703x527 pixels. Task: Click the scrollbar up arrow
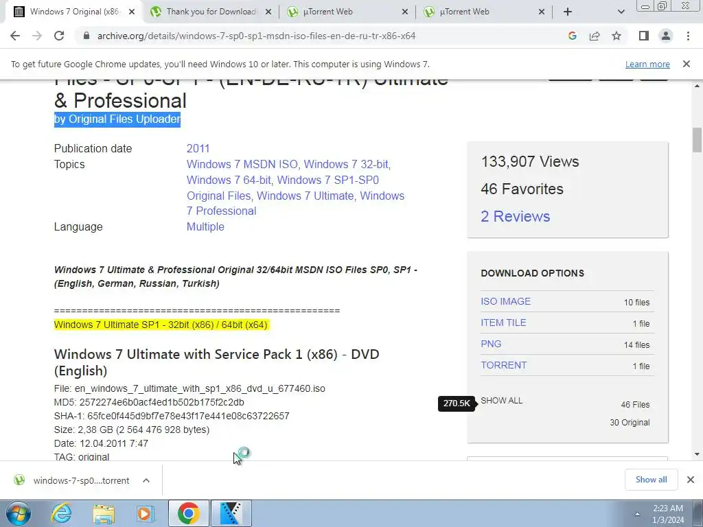coord(697,85)
